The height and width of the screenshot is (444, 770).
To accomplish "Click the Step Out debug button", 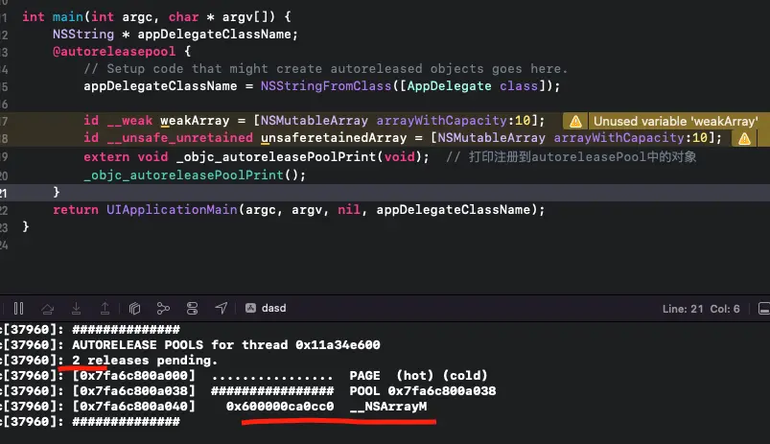I will coord(104,308).
